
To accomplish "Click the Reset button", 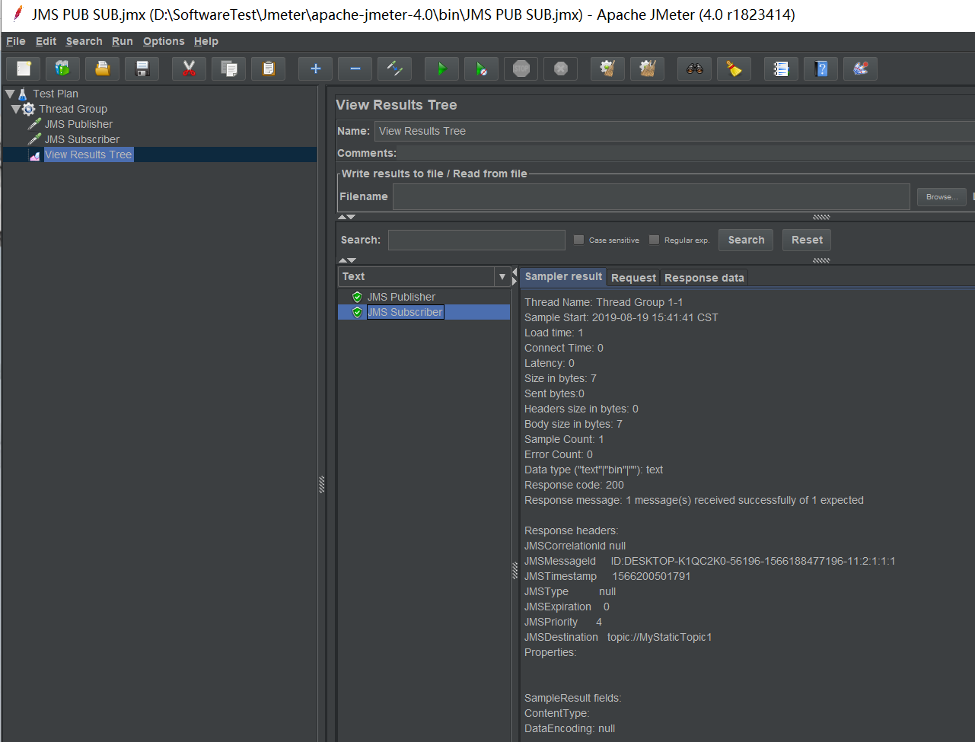I will pos(807,240).
